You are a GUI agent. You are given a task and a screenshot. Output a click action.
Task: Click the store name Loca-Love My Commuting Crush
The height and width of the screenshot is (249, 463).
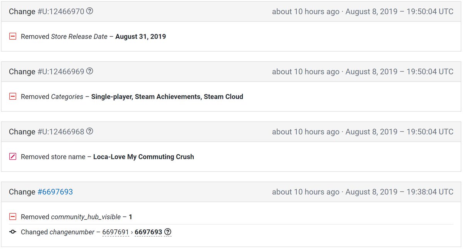pos(144,157)
